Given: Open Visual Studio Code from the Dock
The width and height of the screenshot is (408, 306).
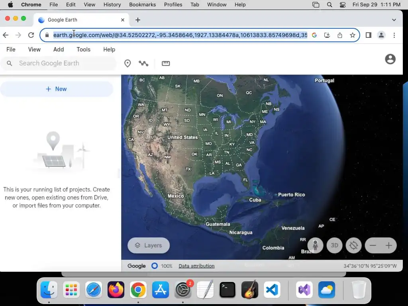Looking at the screenshot, I should pos(272,290).
